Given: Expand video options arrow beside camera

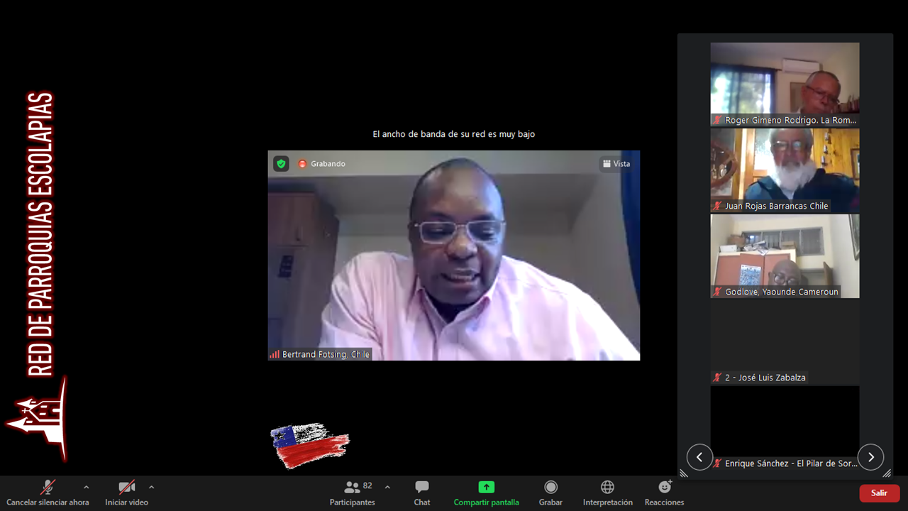Looking at the screenshot, I should [x=151, y=488].
